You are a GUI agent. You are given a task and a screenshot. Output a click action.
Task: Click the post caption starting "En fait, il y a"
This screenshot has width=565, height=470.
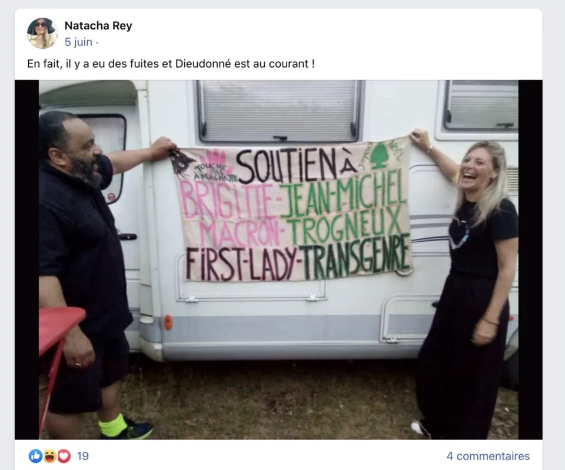point(171,64)
